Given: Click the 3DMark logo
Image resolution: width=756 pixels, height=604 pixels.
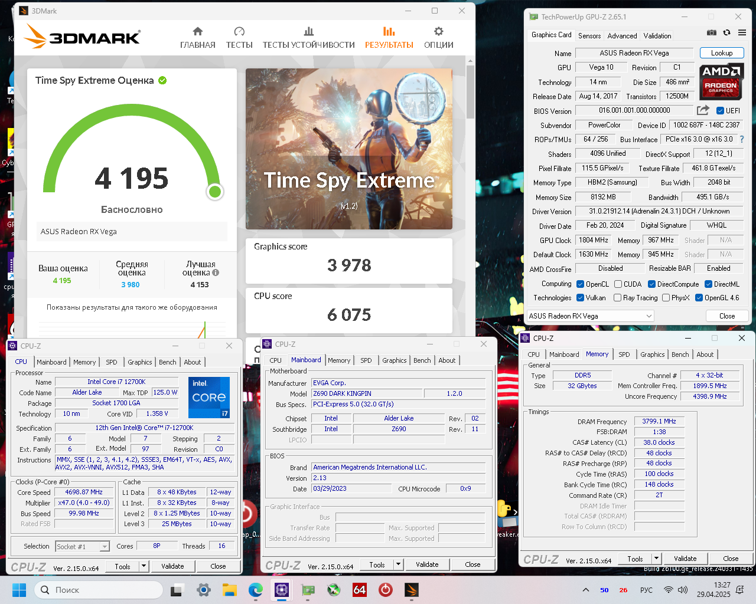Looking at the screenshot, I should (x=83, y=37).
